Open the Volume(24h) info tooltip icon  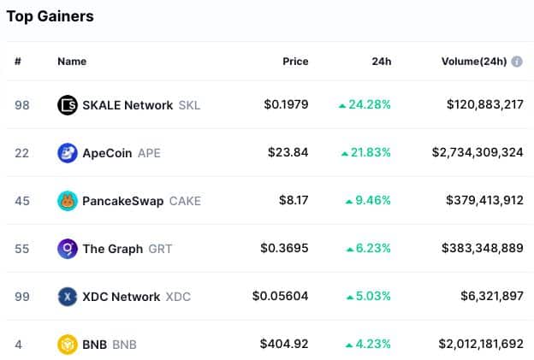tap(517, 62)
